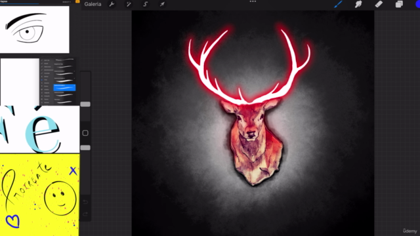
Task: Select the Smudge finger tool
Action: [x=358, y=4]
